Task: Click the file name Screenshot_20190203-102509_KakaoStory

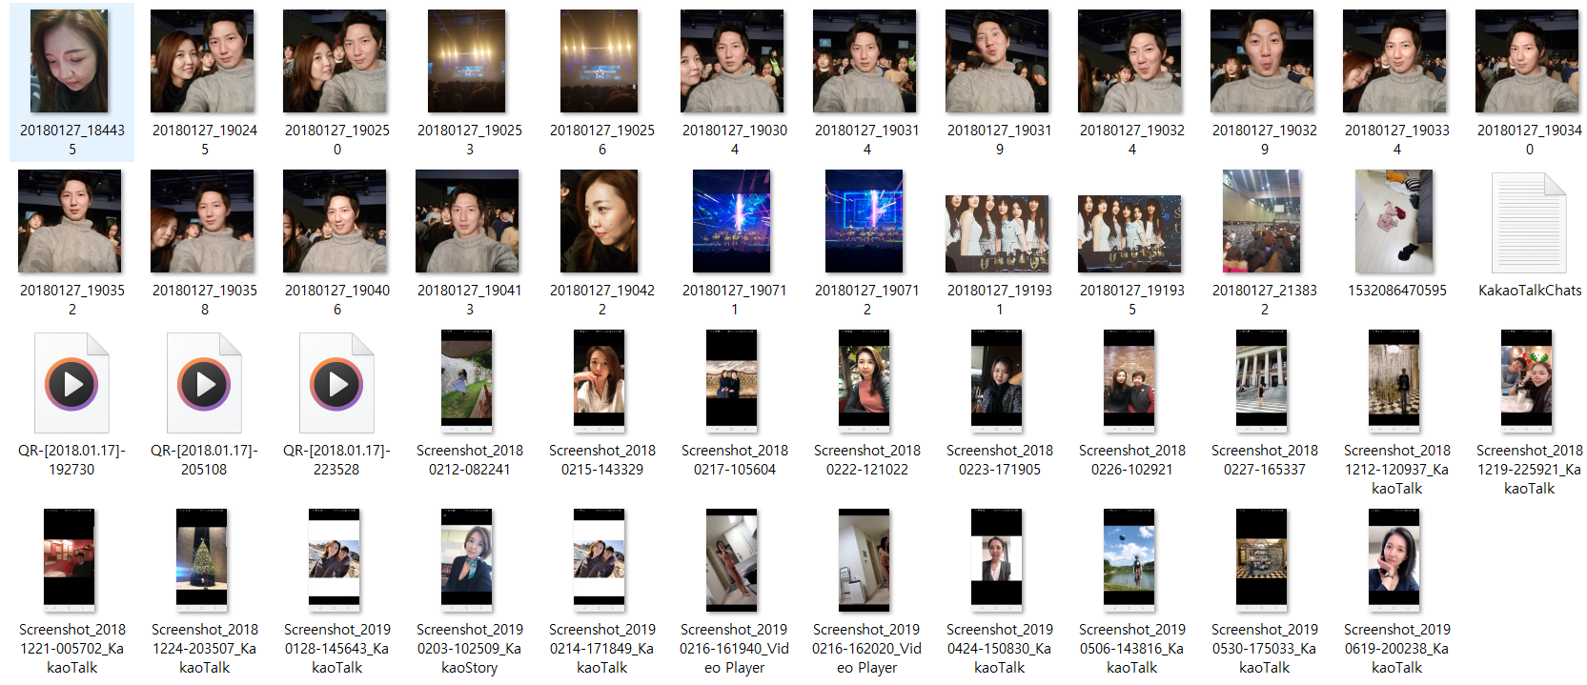Action: point(469,649)
